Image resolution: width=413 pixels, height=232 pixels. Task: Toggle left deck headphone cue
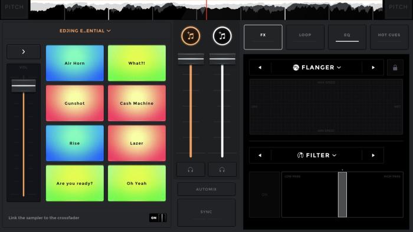(191, 170)
